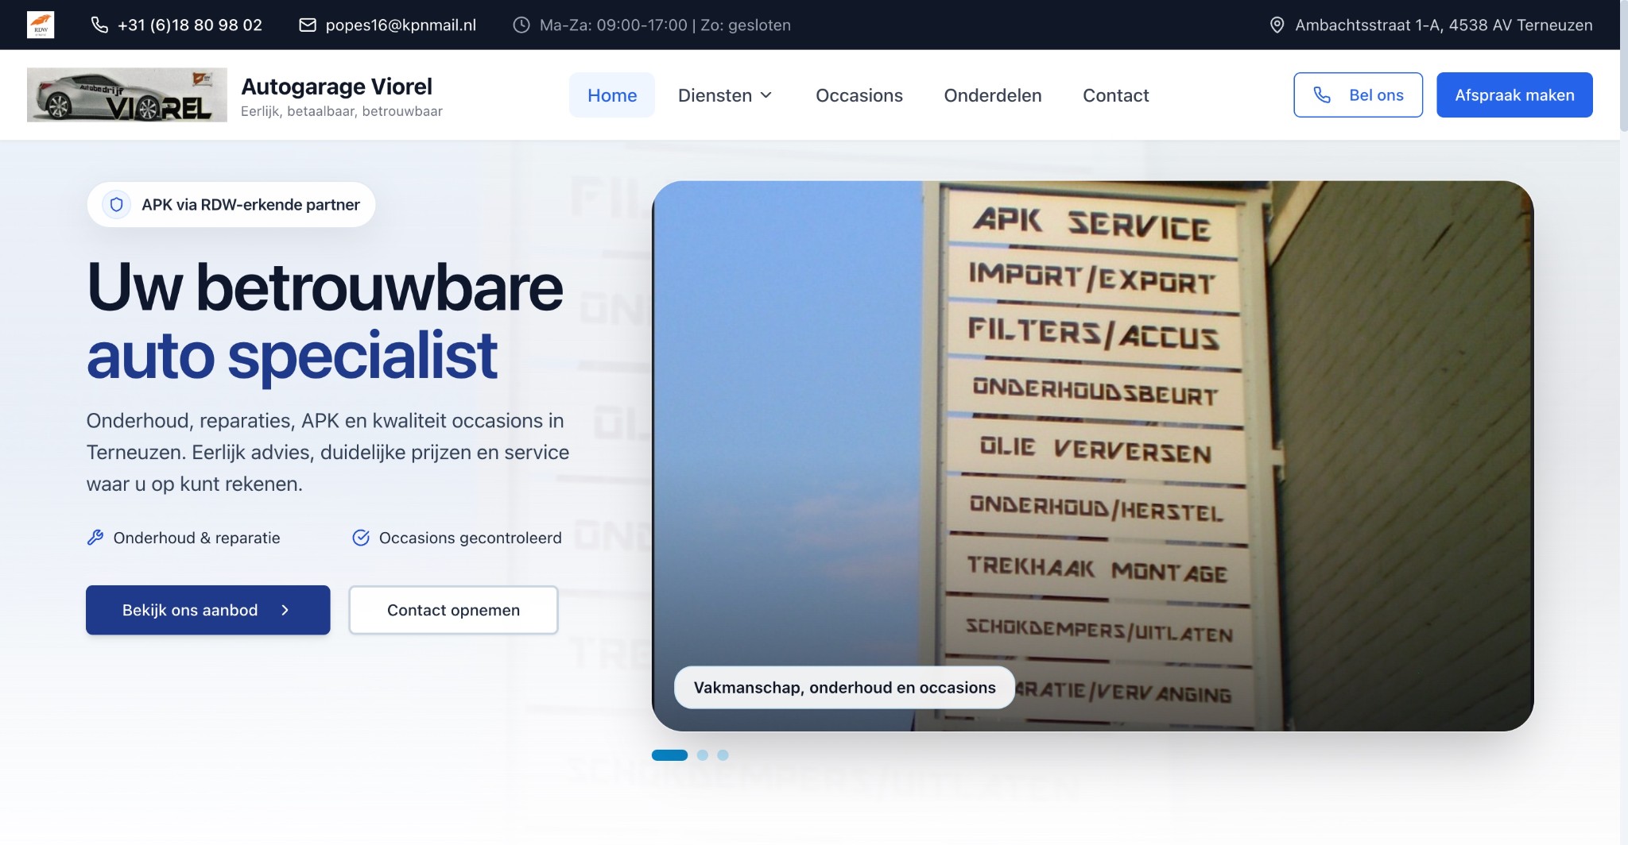
Task: Click the shield icon in APK badge
Action: tap(116, 205)
